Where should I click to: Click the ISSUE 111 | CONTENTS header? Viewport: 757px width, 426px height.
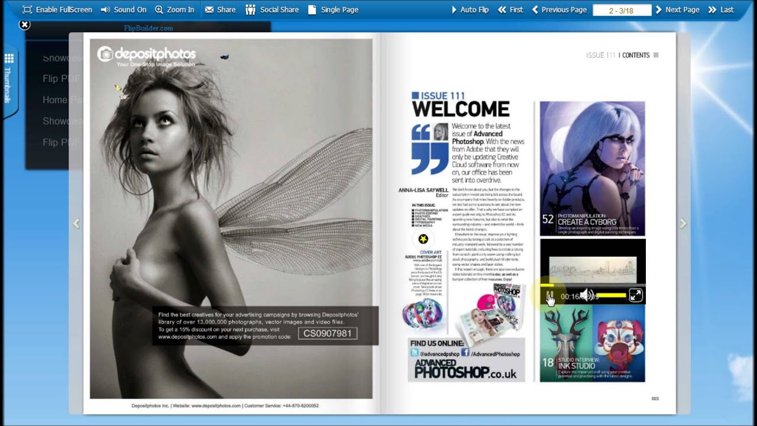[x=618, y=55]
